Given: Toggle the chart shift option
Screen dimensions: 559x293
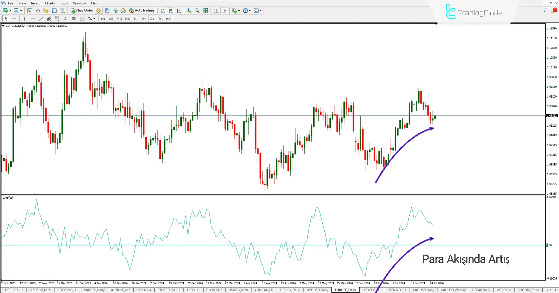Looking at the screenshot, I should pos(224,10).
